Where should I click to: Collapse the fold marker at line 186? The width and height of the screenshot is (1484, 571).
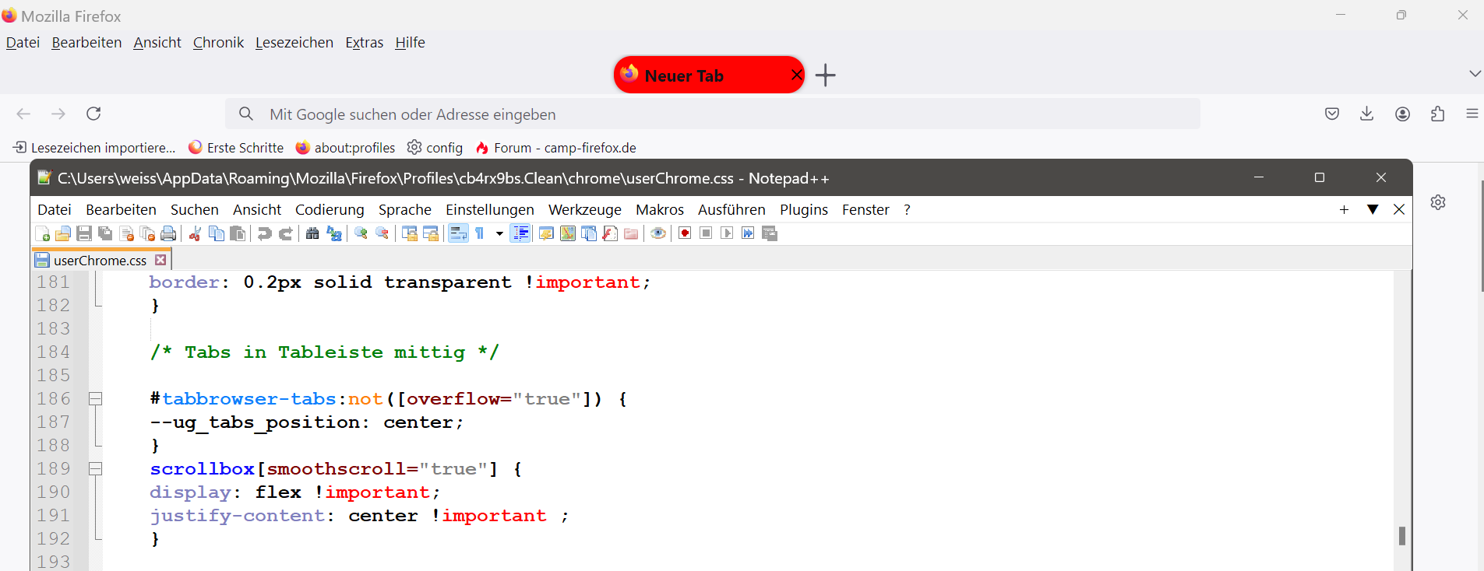[96, 399]
